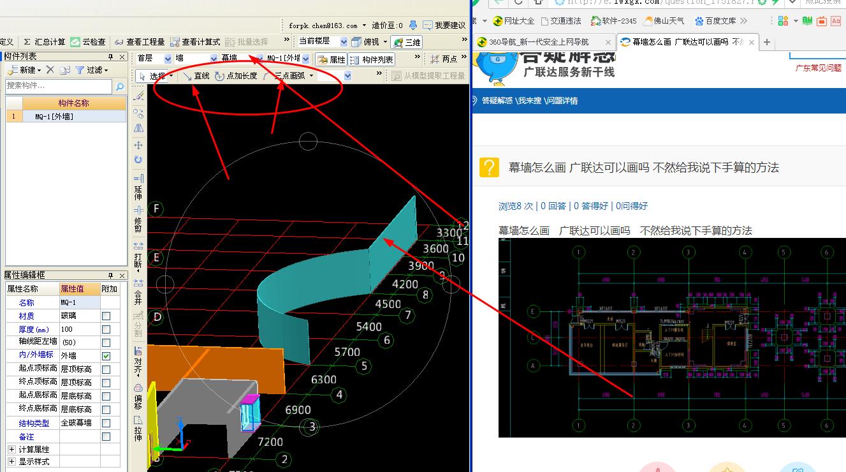Select the 修剪 trim tool
846x472 pixels.
(139, 219)
